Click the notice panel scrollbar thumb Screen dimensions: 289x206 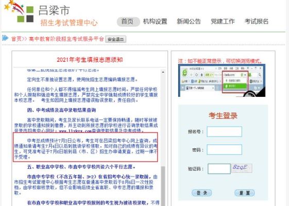[163, 186]
